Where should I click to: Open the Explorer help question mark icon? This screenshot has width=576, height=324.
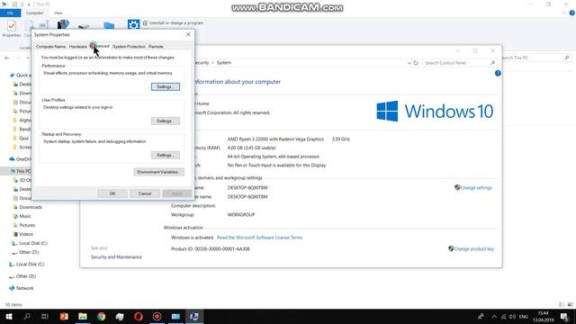click(x=571, y=13)
